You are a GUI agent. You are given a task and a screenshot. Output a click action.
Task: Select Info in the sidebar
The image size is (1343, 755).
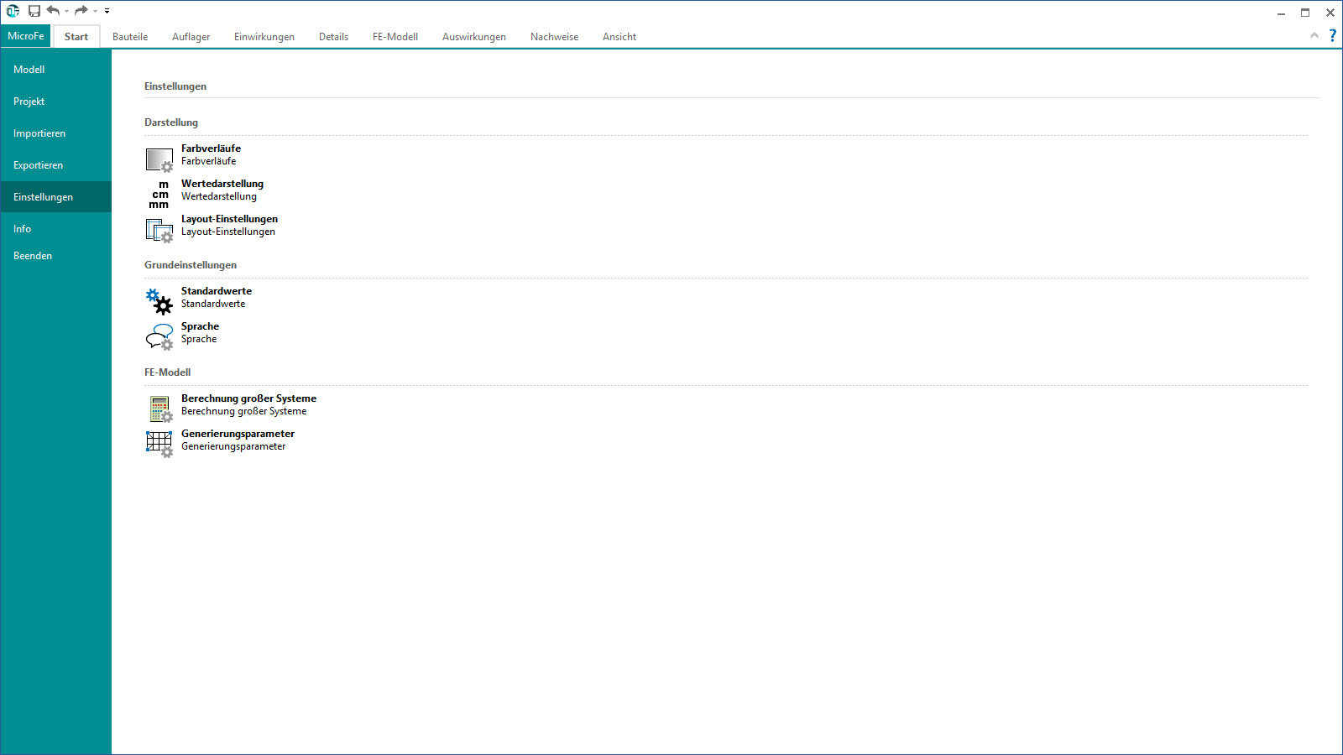[x=56, y=229]
